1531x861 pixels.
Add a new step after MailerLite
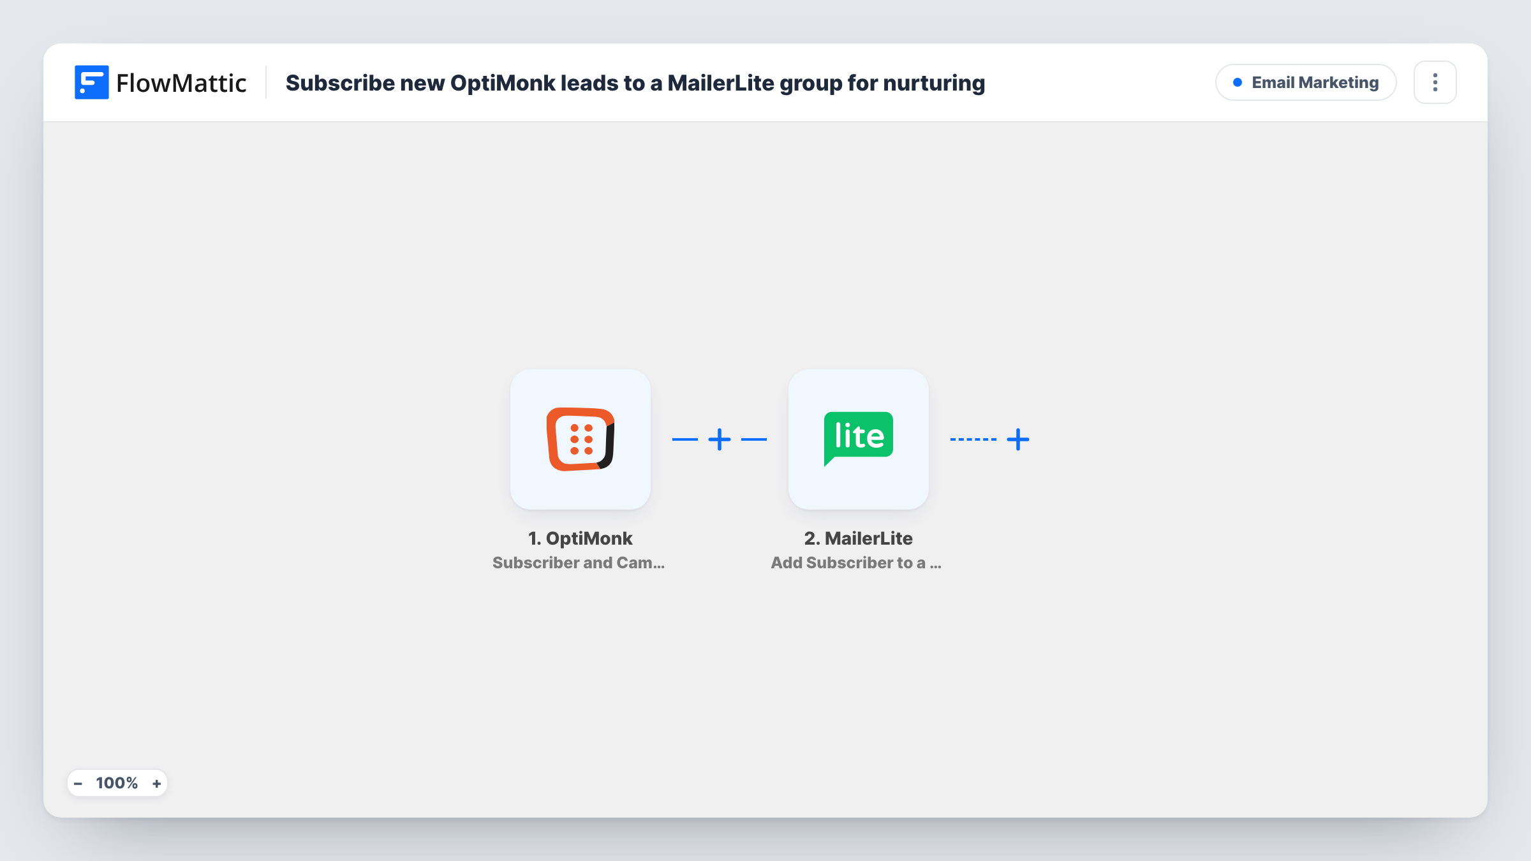pyautogui.click(x=1018, y=439)
